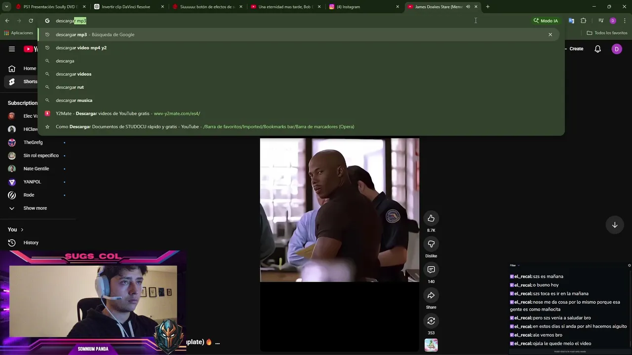Open the sound thumbnail below Remix button
This screenshot has height=355, width=632.
point(431,345)
